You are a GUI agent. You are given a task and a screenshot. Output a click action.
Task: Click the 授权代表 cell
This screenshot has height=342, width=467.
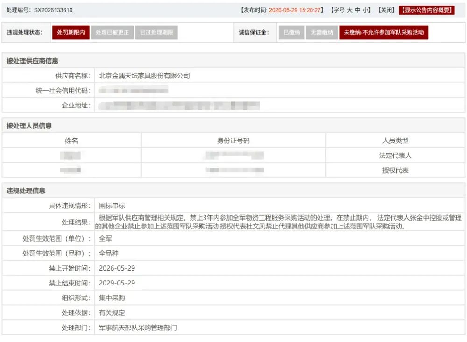(x=395, y=171)
